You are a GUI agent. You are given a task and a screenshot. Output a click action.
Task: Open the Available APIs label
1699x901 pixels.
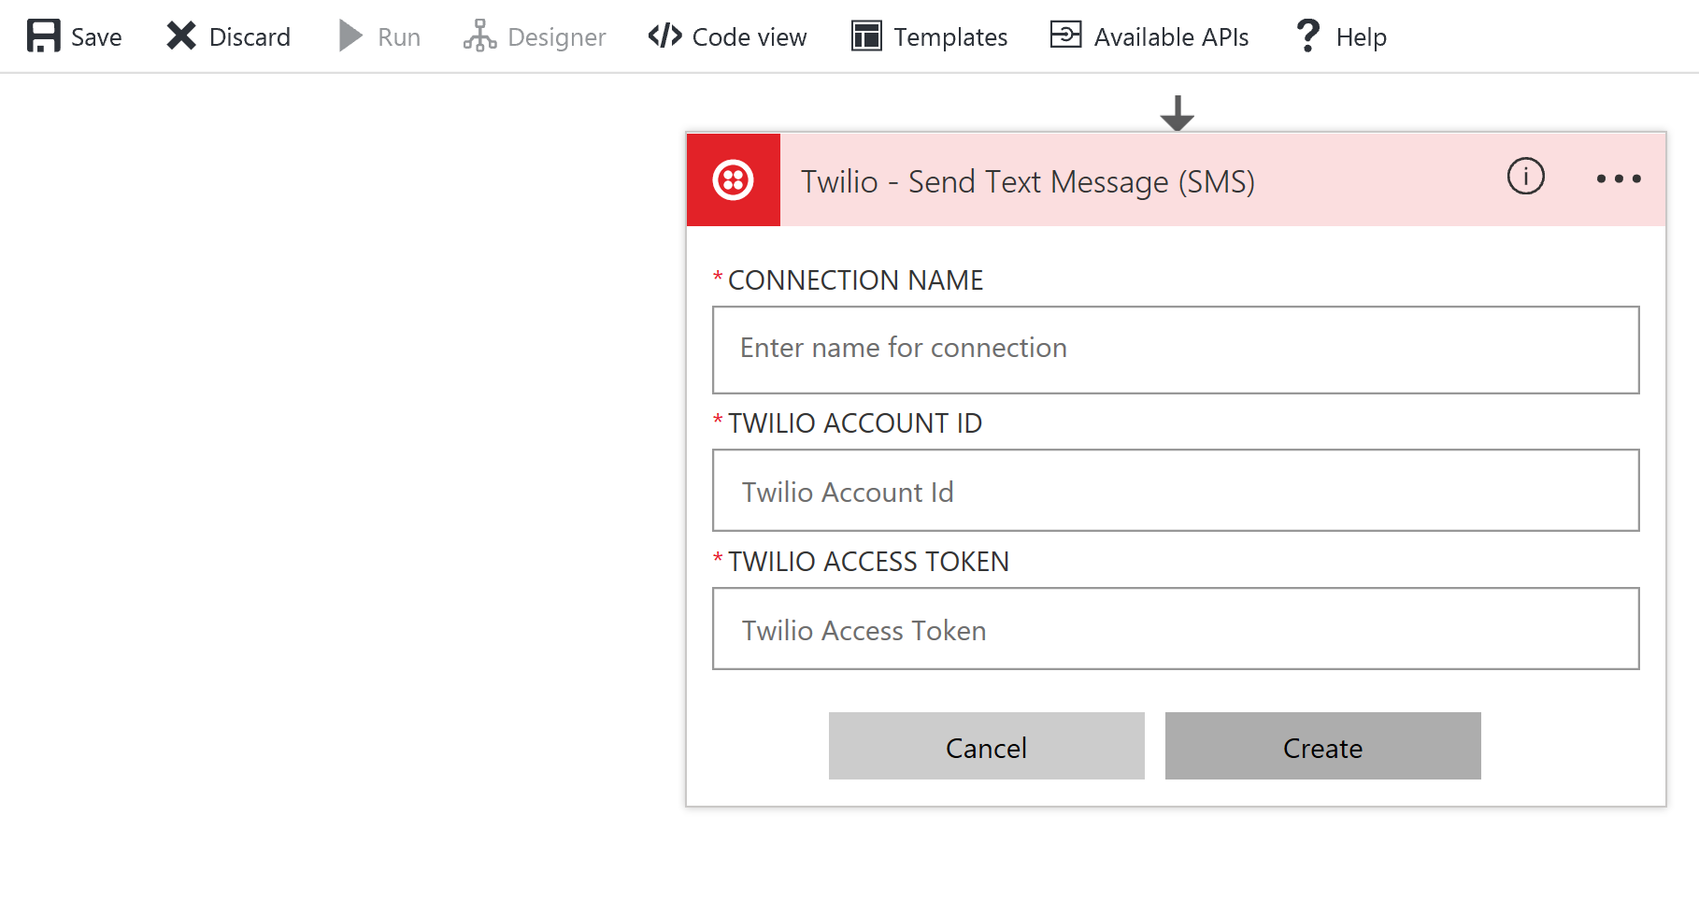coord(1171,37)
